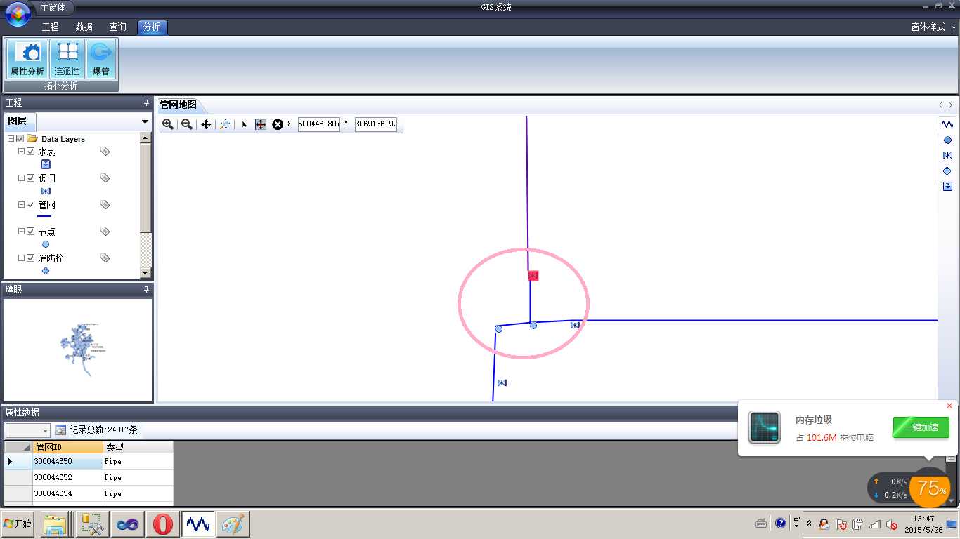Sort by the 类型 column header

138,447
